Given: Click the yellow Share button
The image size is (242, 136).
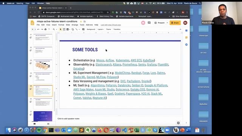Looking at the screenshot, I should pyautogui.click(x=175, y=23).
